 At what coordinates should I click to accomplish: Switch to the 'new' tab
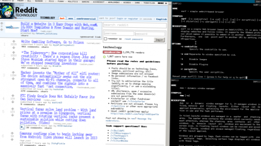pos(71,18)
